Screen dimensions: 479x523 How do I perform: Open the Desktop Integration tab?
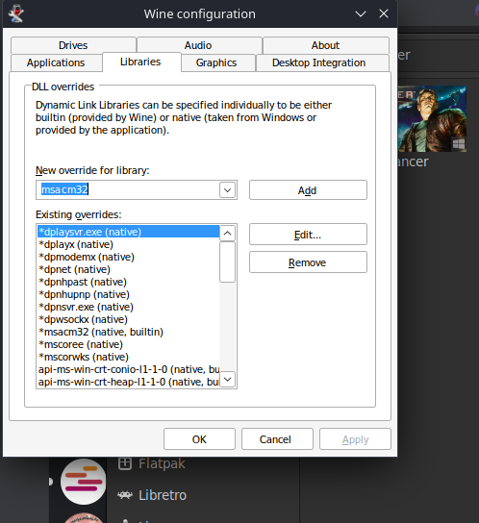point(318,62)
